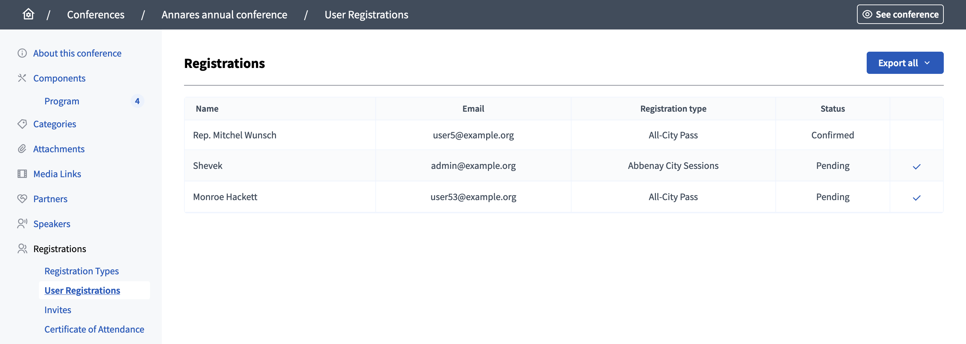This screenshot has height=344, width=966.
Task: Click the Speakers icon in sidebar
Action: tap(22, 223)
